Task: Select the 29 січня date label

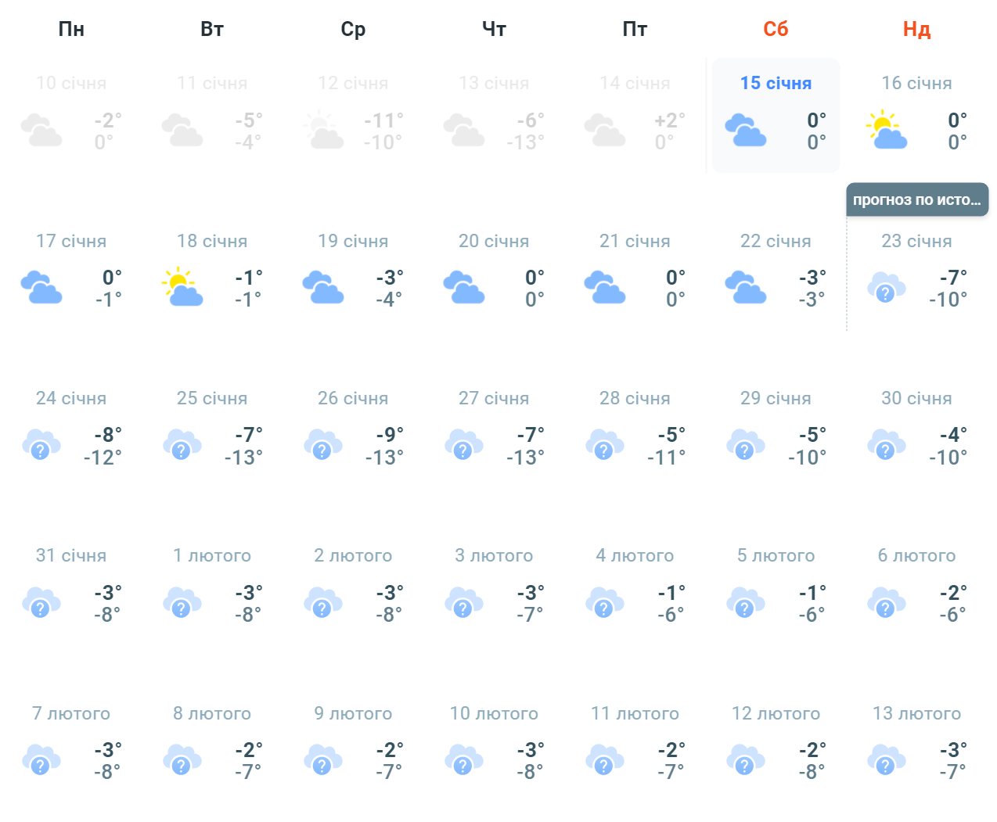Action: click(776, 398)
